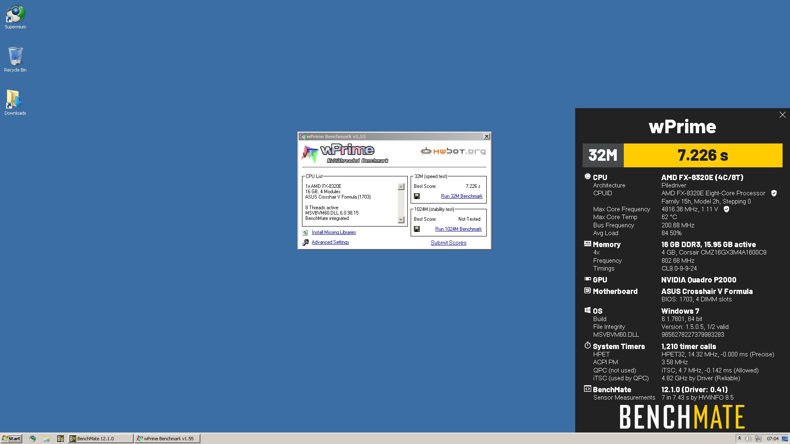The height and width of the screenshot is (444, 790).
Task: Click the BenchMate quick launch icon in taskbar
Action: pyautogui.click(x=60, y=439)
